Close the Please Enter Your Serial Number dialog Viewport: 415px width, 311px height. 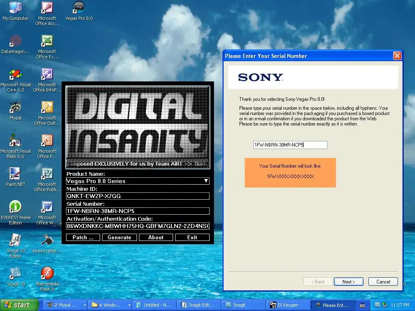(397, 56)
